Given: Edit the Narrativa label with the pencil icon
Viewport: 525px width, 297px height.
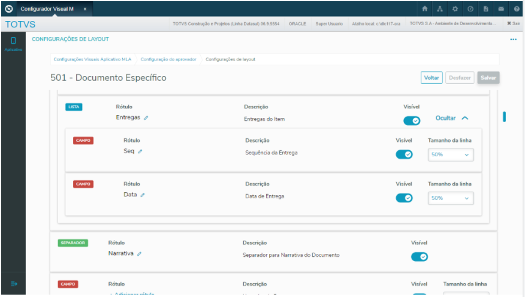Looking at the screenshot, I should click(x=139, y=254).
